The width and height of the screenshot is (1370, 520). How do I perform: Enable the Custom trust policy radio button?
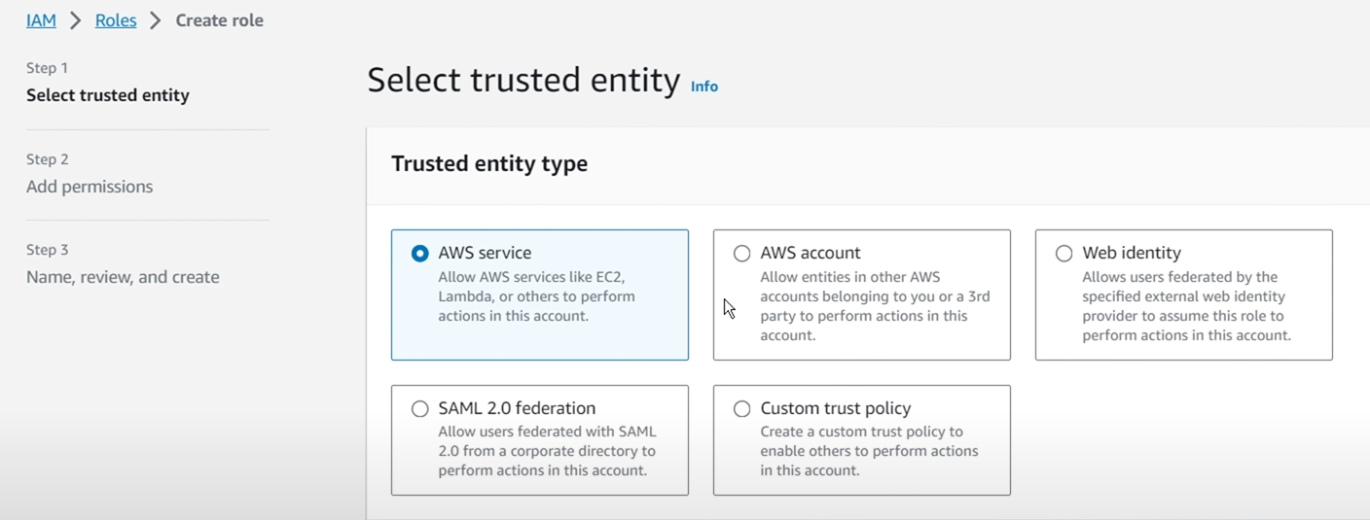(741, 409)
